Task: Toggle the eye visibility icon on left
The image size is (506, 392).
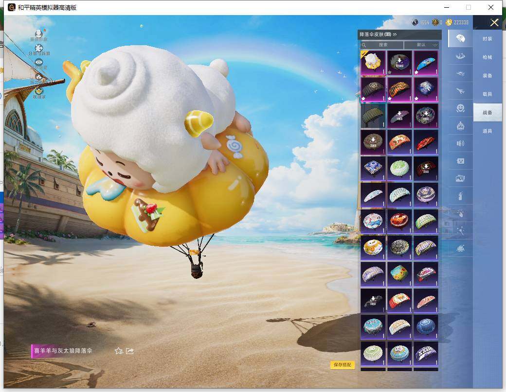Action: click(39, 62)
